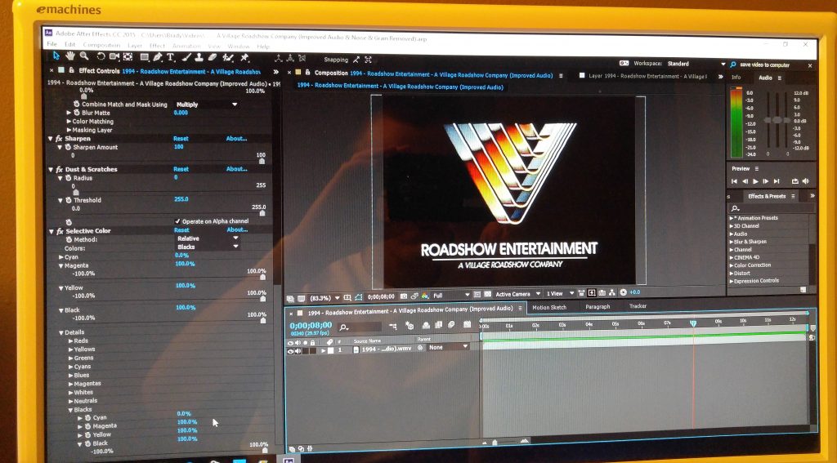Select the Eraser tool

point(213,58)
